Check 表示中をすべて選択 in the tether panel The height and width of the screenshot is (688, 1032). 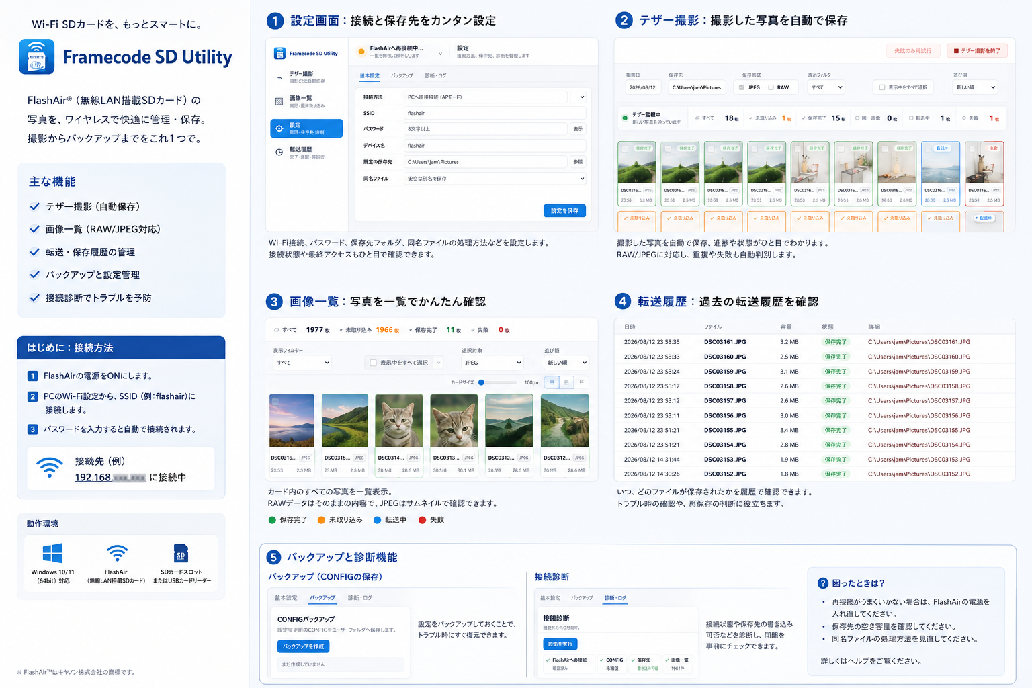[x=882, y=87]
